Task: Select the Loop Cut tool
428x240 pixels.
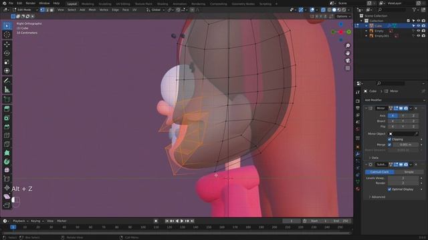Action: [x=7, y=135]
